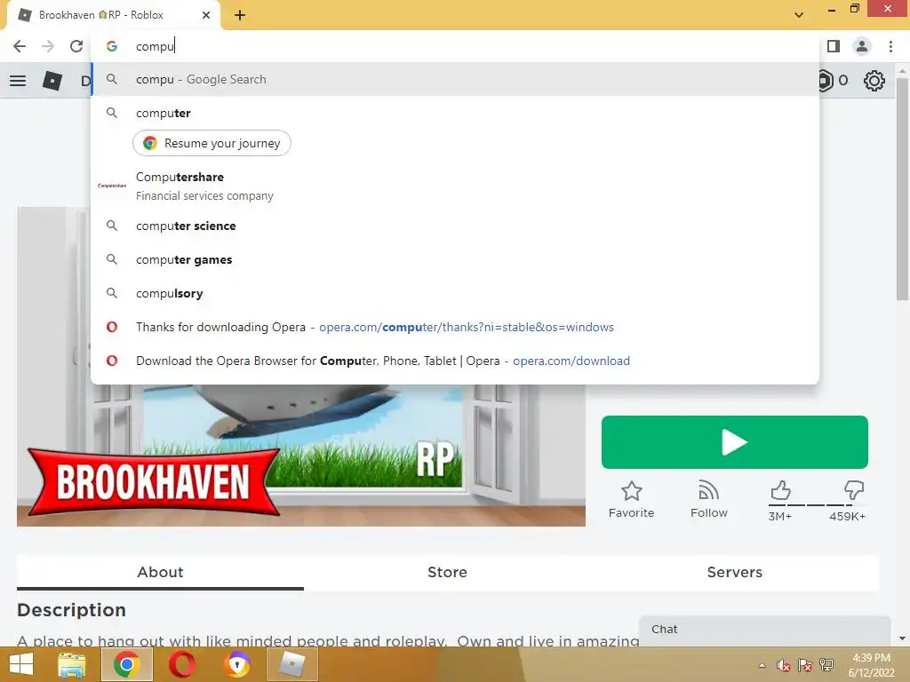The image size is (910, 682).
Task: Open a new browser tab
Action: pos(240,16)
